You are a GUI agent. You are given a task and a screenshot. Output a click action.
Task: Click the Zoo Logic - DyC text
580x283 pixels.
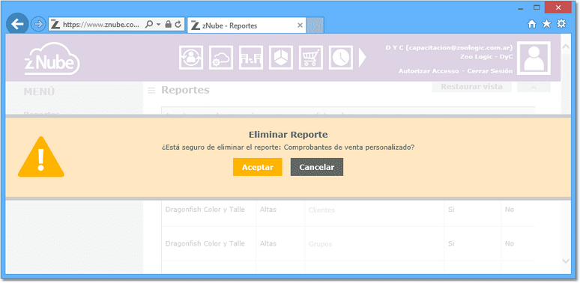[x=486, y=57]
